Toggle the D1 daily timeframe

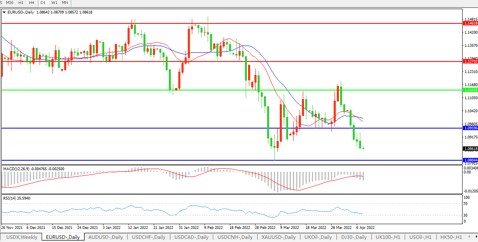point(43,3)
